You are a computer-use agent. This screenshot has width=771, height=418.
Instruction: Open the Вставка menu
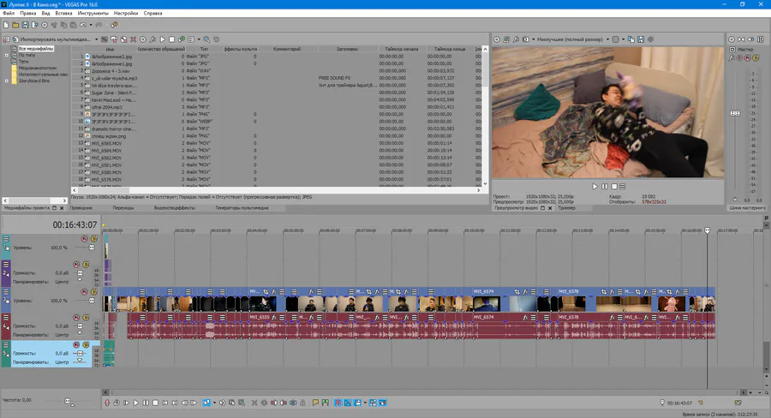click(x=63, y=14)
